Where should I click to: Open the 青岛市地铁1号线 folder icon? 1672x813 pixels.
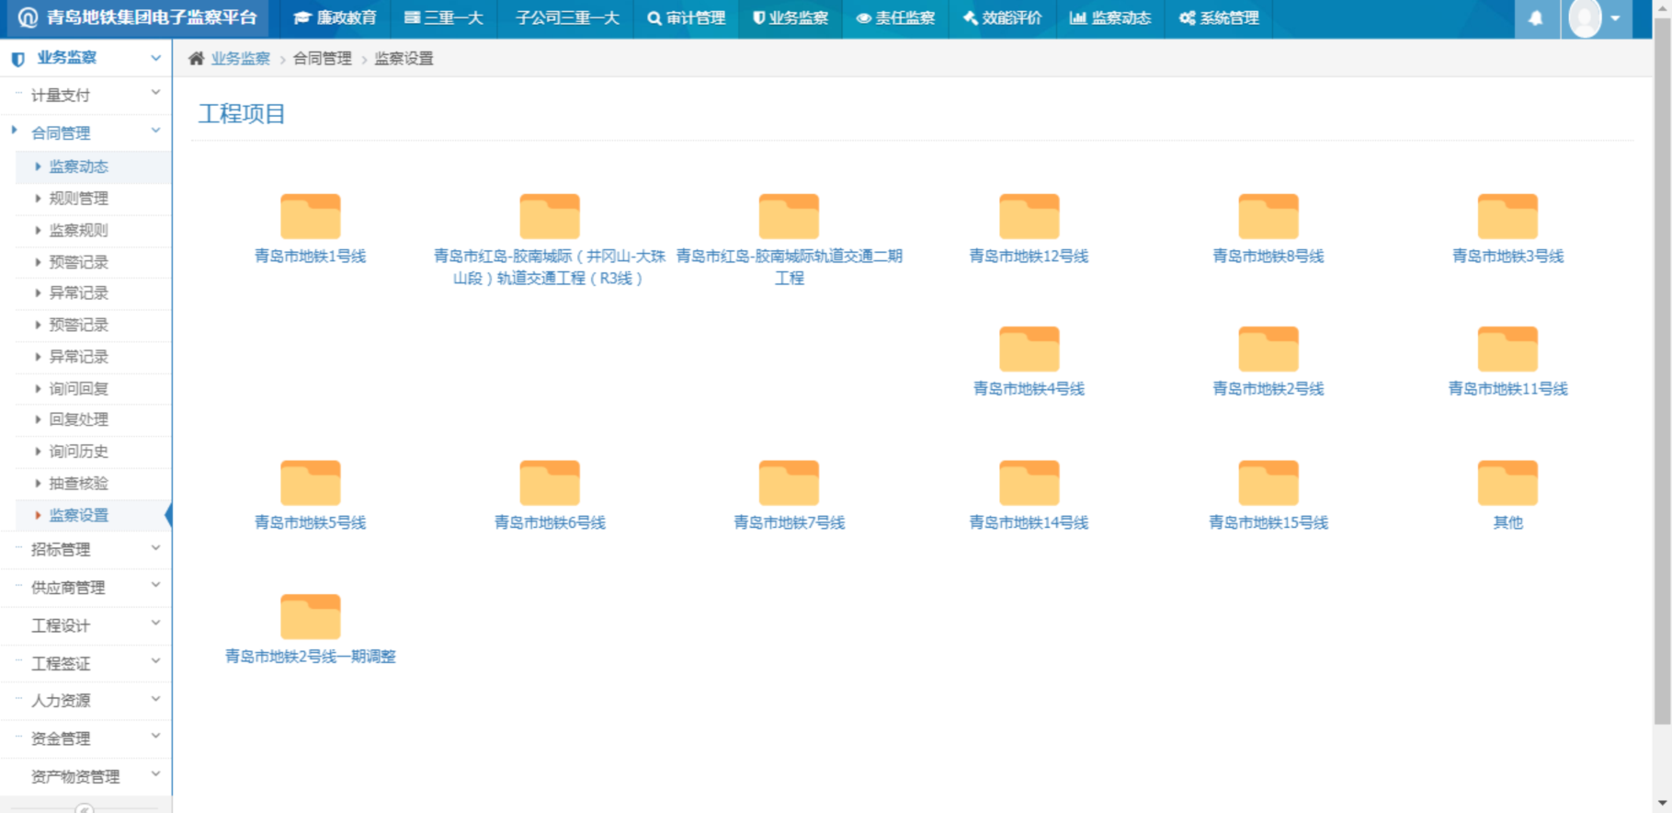tap(310, 217)
